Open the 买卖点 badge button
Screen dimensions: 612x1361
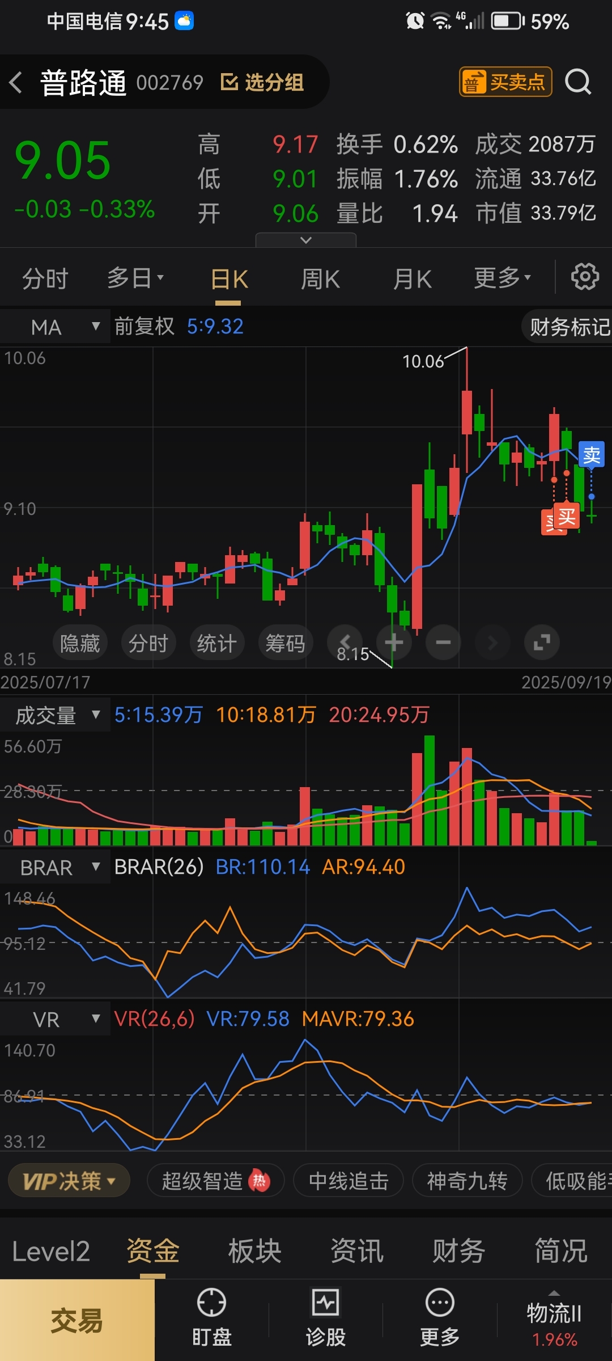click(505, 82)
